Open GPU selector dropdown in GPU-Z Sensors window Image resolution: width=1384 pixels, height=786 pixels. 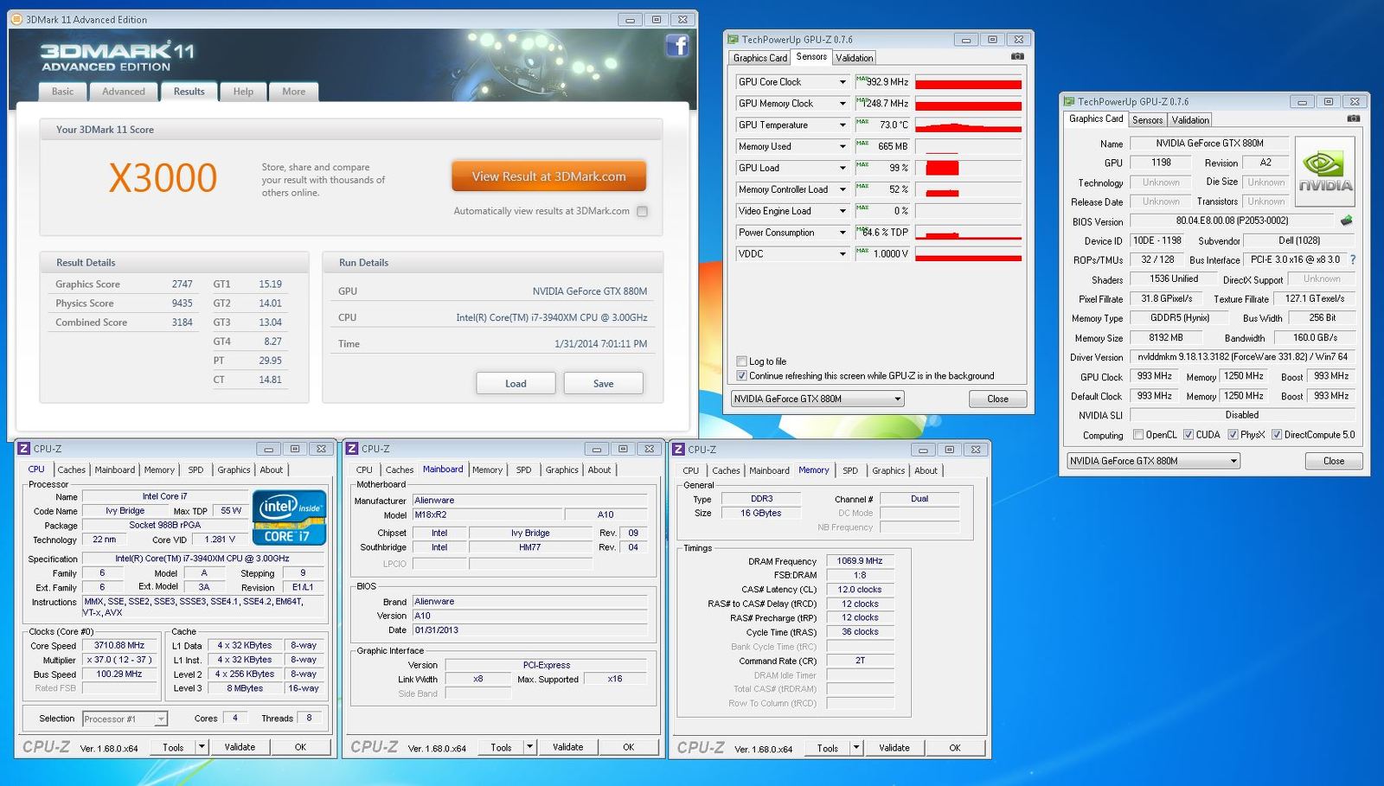[897, 399]
